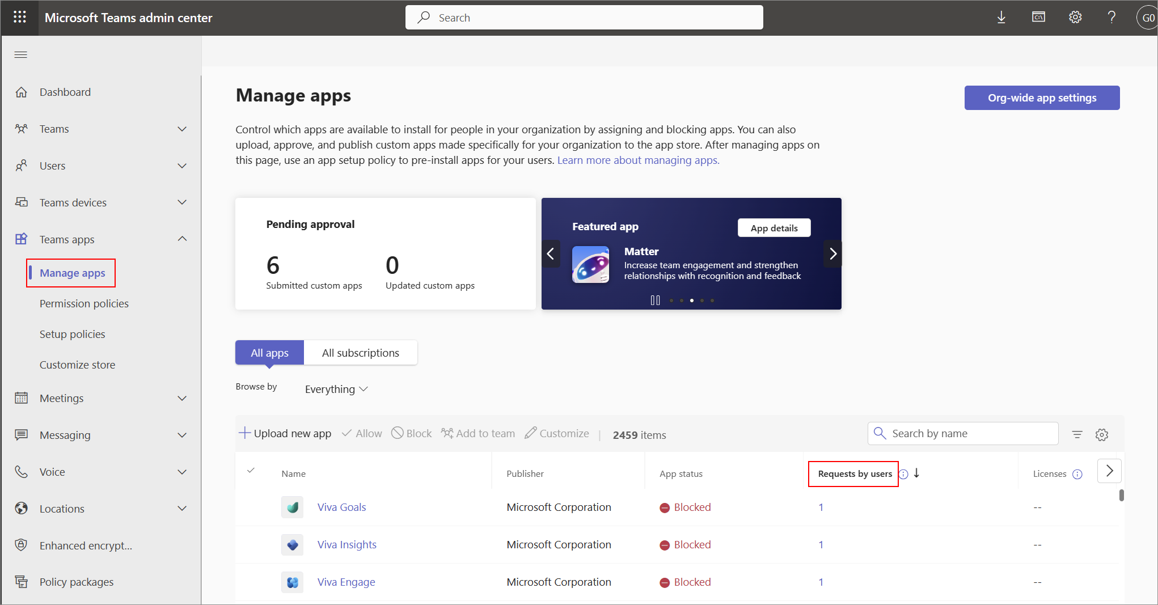Click the Teams group icon

pos(22,129)
